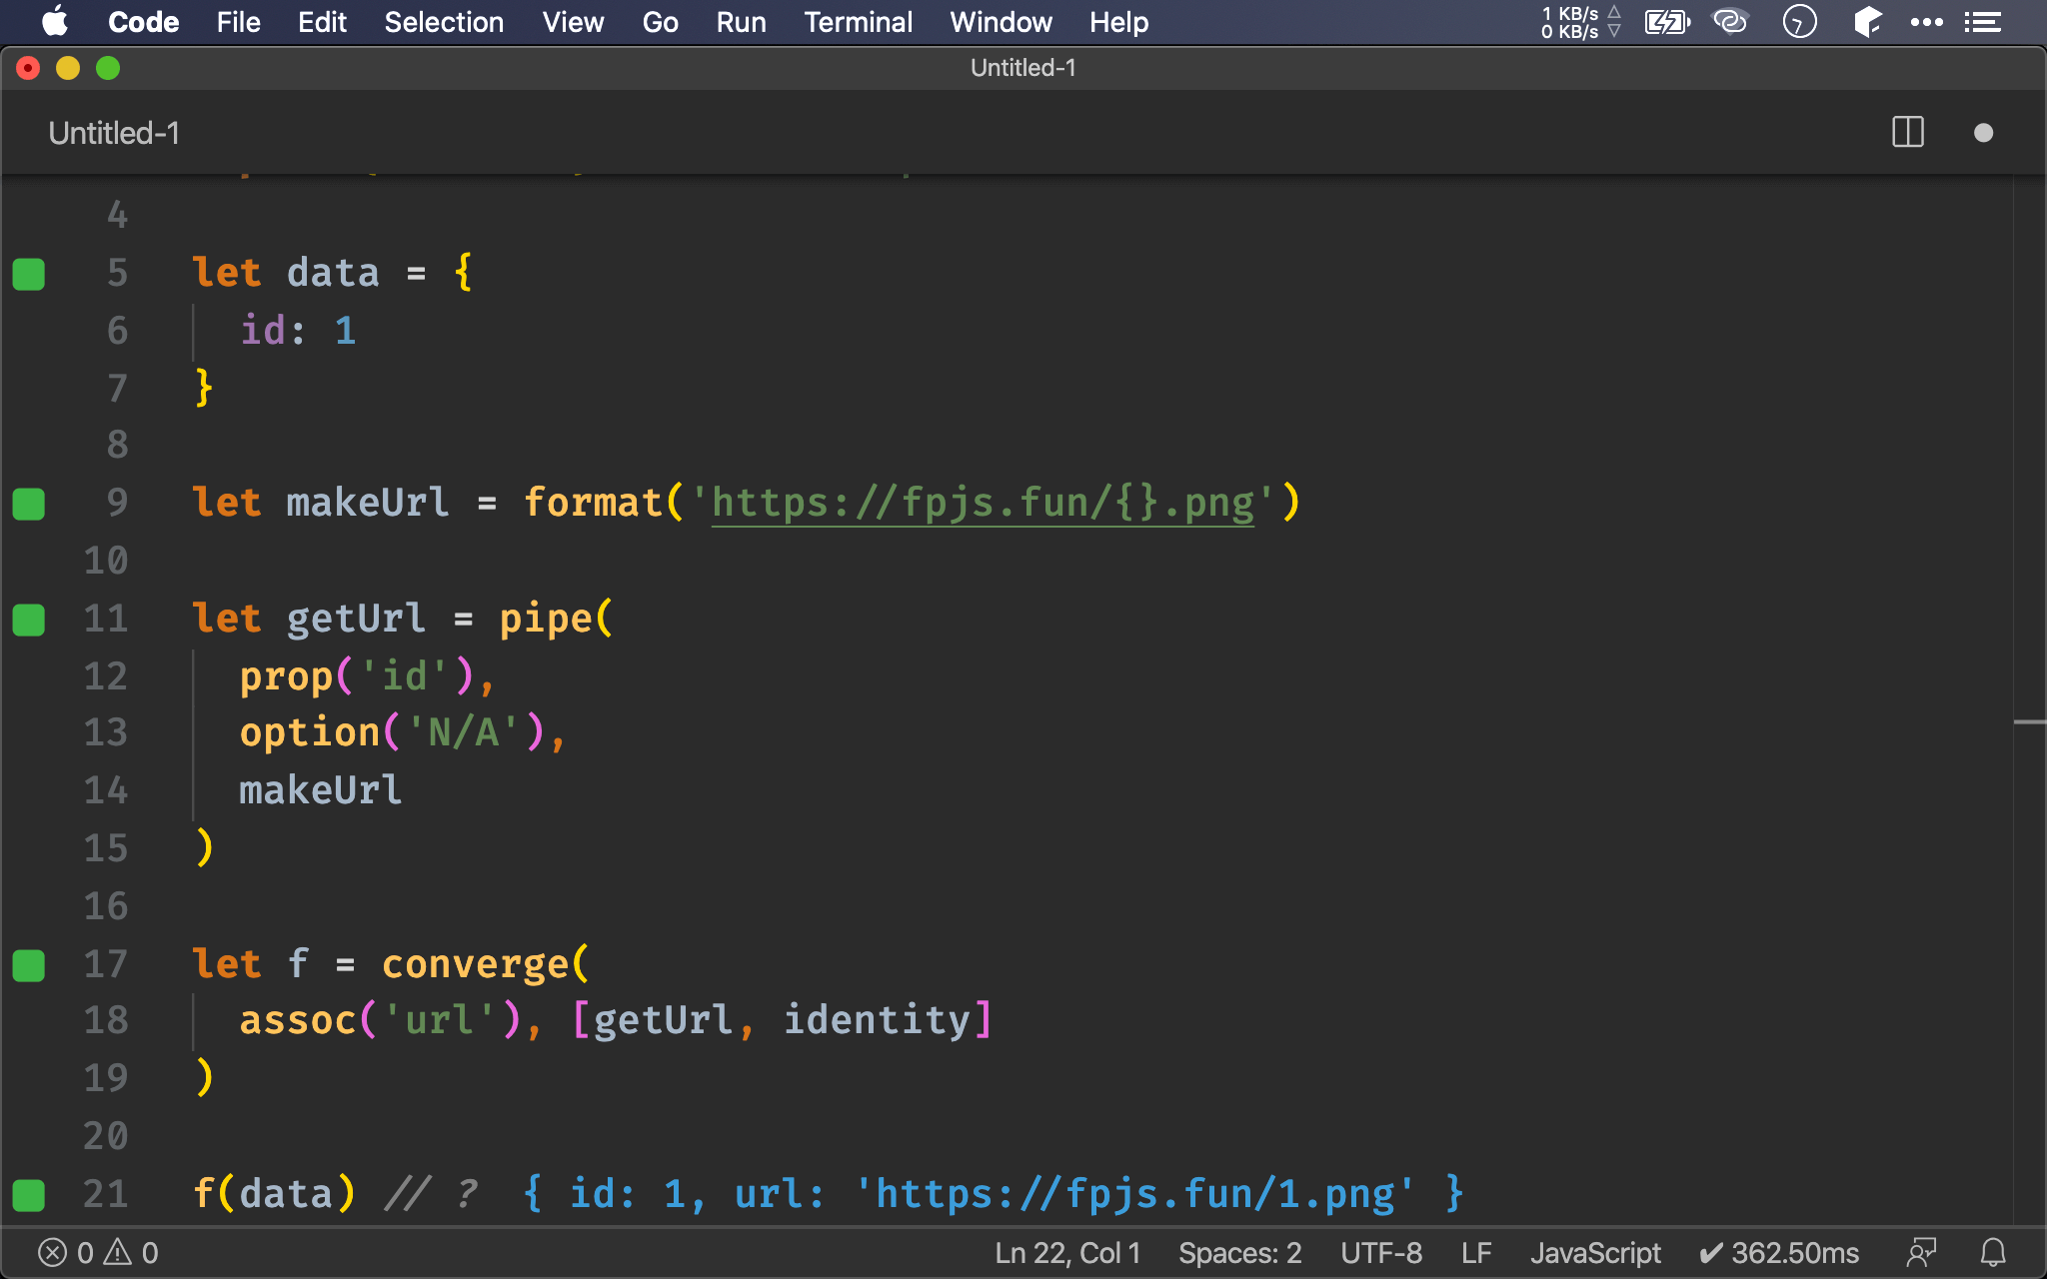The image size is (2047, 1279).
Task: Click the circular clock menu bar icon
Action: [x=1799, y=22]
